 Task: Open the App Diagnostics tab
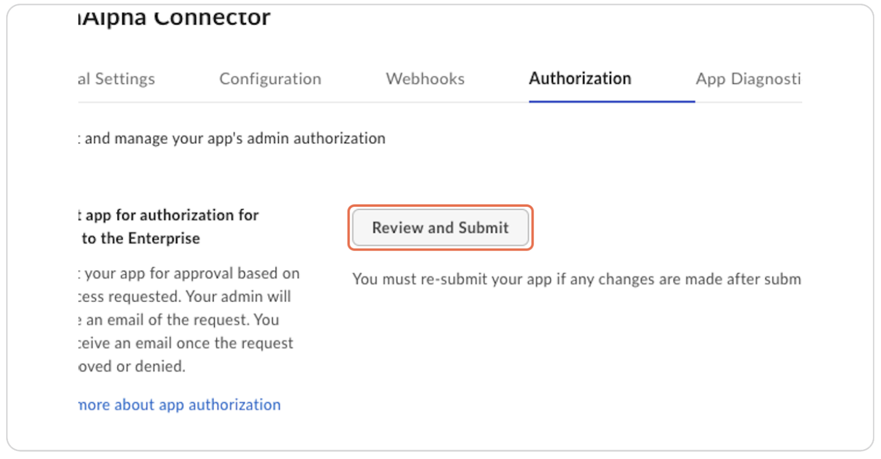click(x=747, y=79)
